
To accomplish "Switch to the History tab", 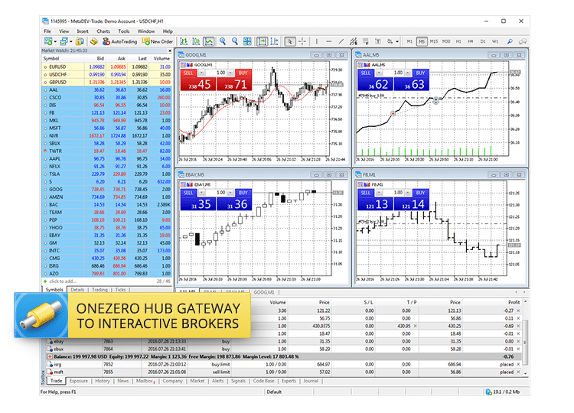I will tap(102, 380).
